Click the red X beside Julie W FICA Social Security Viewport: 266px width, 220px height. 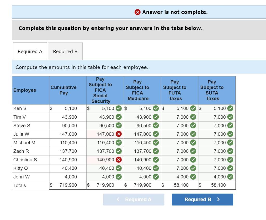click(118, 134)
